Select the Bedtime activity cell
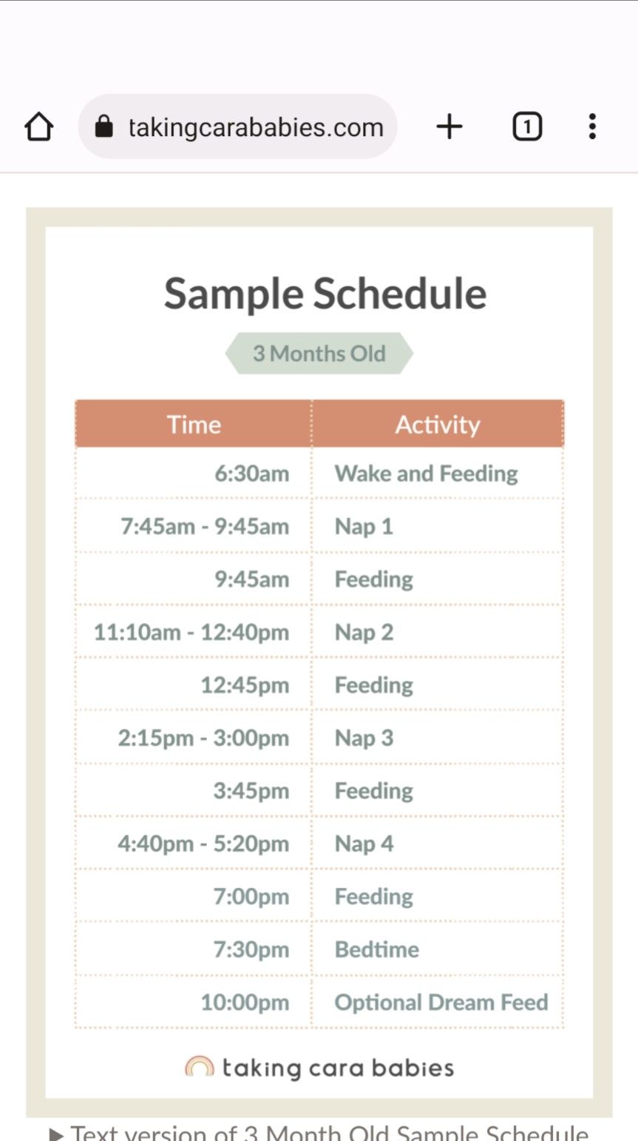Viewport: 638px width, 1141px height. 377,949
